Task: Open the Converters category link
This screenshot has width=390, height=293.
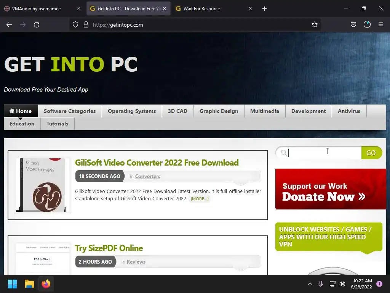Action: point(148,176)
